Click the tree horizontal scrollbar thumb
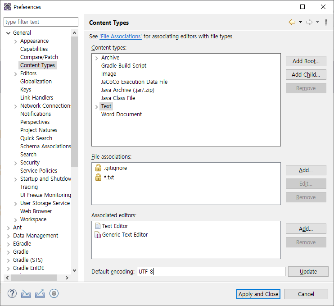This screenshot has width=334, height=306. click(x=34, y=278)
